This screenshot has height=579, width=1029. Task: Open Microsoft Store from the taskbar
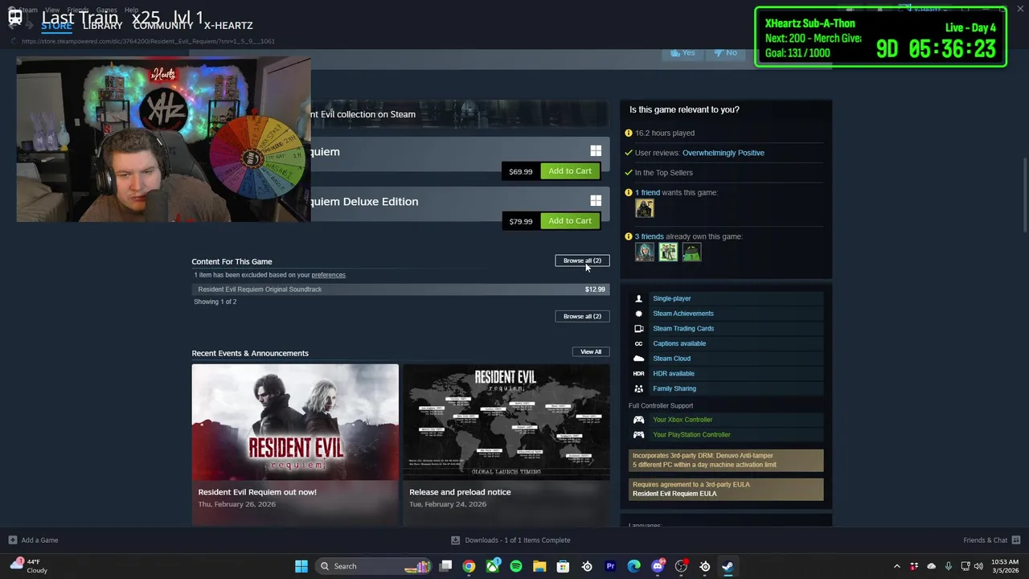563,566
